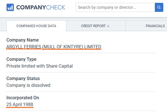Viewport: 167px width, 112px height.
Task: Focus the company or director search field
Action: [115, 7]
